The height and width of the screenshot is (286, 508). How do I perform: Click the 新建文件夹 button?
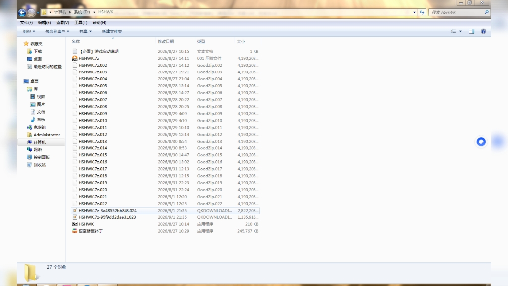coord(112,31)
